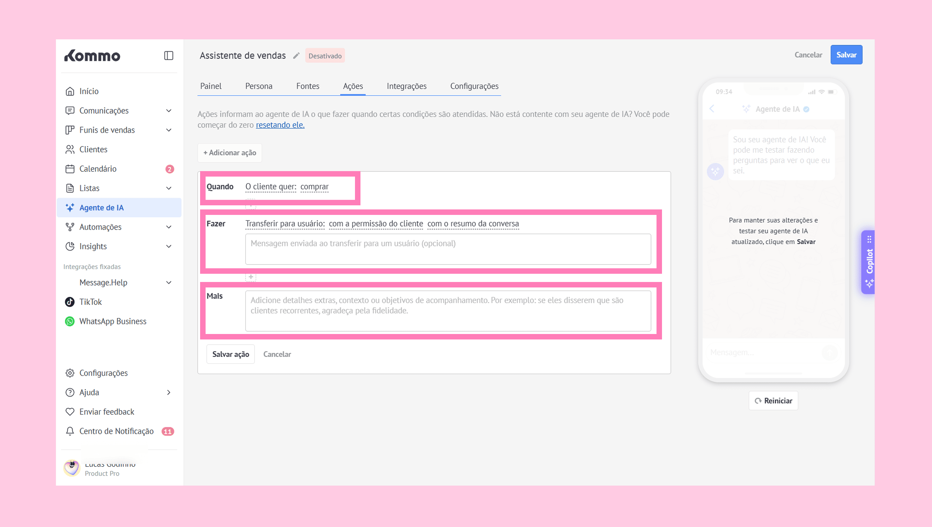Open the Copilot side tab
932x527 pixels.
coord(869,262)
